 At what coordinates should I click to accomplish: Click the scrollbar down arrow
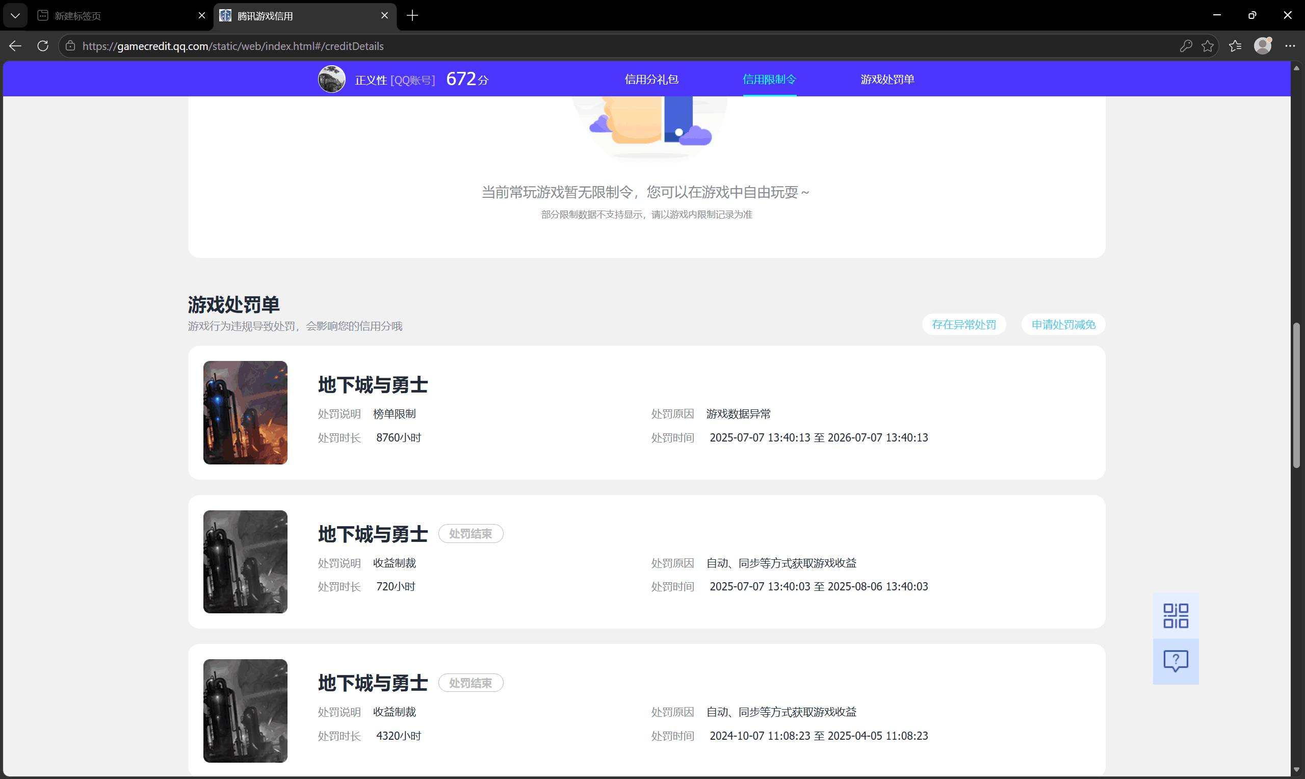pos(1296,769)
